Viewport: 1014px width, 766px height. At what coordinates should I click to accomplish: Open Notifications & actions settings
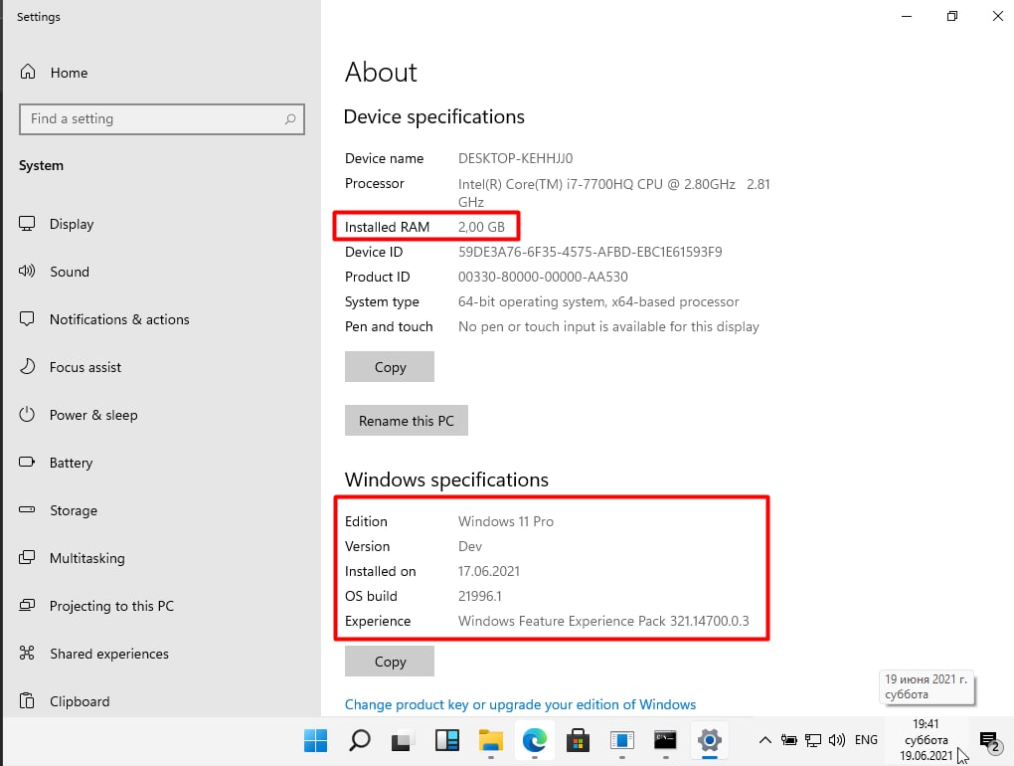(x=104, y=319)
